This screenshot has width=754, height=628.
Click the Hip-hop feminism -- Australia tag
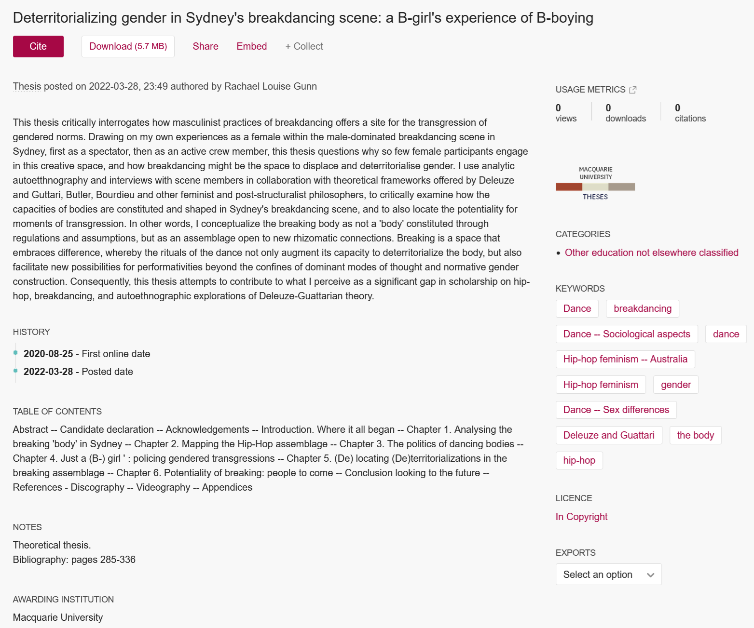point(625,359)
